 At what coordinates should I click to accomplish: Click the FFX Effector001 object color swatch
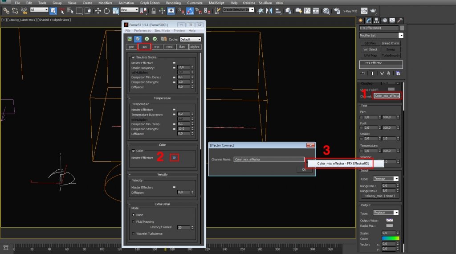402,28
